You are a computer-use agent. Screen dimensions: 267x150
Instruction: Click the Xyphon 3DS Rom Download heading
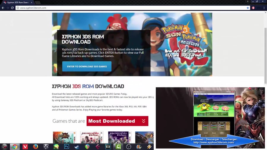(88, 86)
